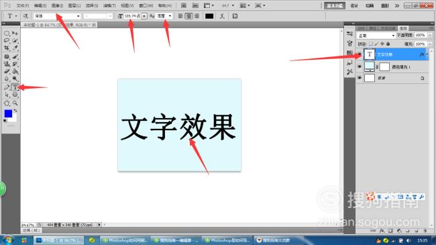This screenshot has width=436, height=245.
Task: Select the Crop tool
Action: [x=7, y=48]
